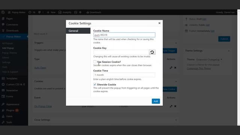Open the Settings submenu item
Image resolution: width=240 pixels, height=135 pixels.
tap(6, 62)
